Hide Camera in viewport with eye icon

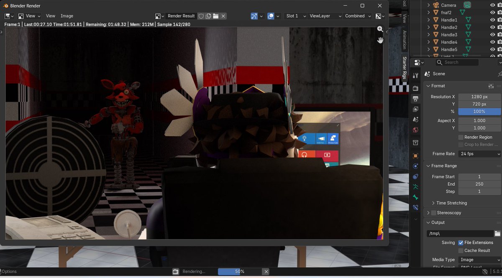pyautogui.click(x=492, y=5)
